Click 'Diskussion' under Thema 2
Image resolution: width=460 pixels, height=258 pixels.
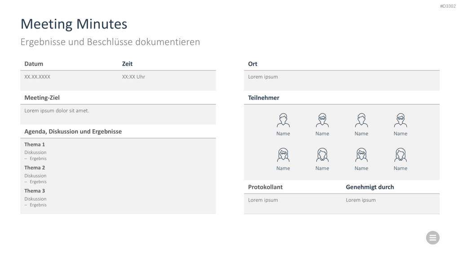click(35, 176)
